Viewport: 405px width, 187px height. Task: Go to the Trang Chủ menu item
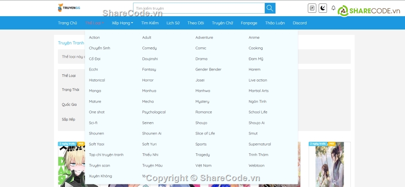(67, 23)
